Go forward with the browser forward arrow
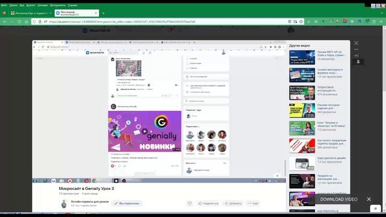This screenshot has height=217, width=386. [12, 22]
